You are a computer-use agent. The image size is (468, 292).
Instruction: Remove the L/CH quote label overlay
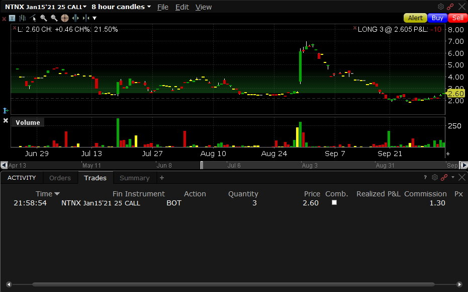[x=14, y=28]
